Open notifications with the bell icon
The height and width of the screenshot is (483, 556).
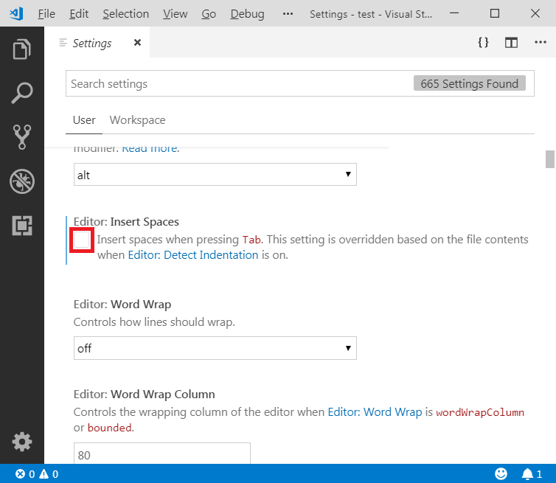tap(531, 474)
